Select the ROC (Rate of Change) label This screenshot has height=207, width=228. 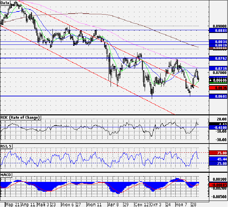(x=20, y=117)
